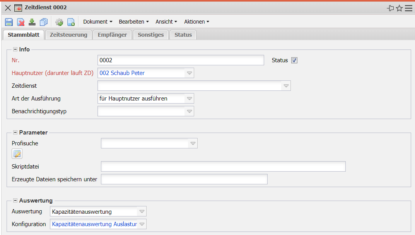415x235 pixels.
Task: Toggle the Status checkbox
Action: (x=294, y=60)
